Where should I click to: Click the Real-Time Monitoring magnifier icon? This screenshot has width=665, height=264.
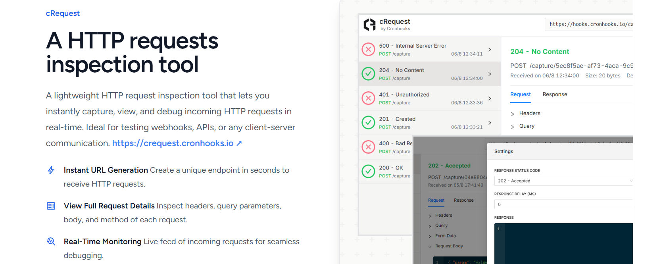(51, 241)
